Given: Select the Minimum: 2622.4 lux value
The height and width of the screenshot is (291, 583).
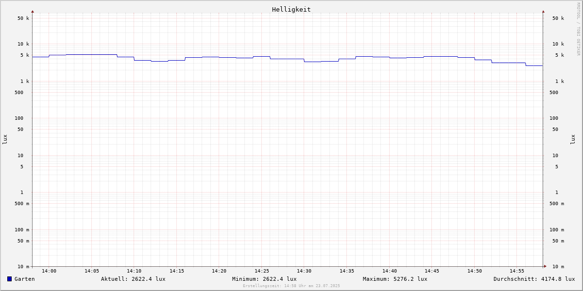Looking at the screenshot, I should 264,279.
